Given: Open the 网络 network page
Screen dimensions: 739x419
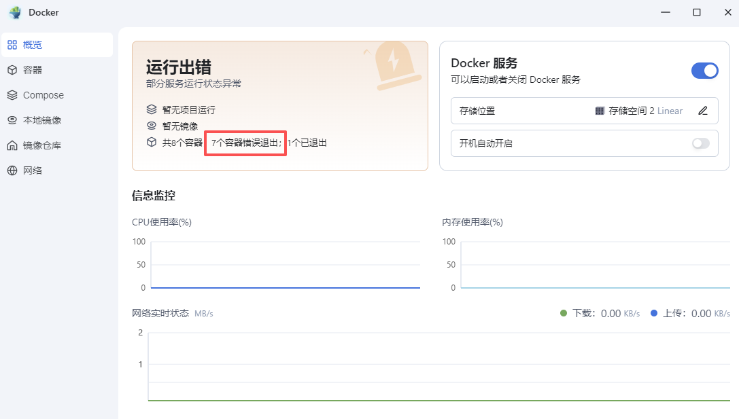Looking at the screenshot, I should [57, 170].
